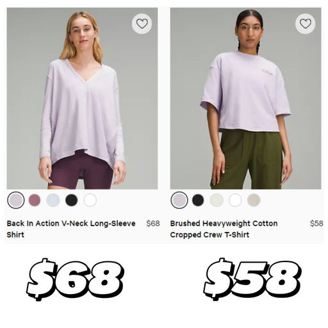Favorite the V-Neck Long-Sleeve Shirt with heart icon
328x328 pixels.
[x=142, y=24]
